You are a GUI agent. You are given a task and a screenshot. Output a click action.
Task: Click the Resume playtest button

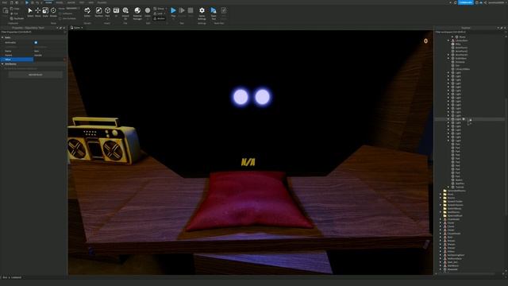coord(182,10)
